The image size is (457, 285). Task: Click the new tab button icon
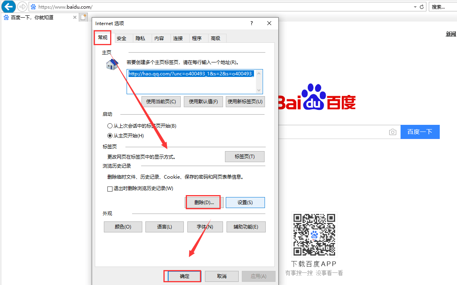click(x=83, y=17)
